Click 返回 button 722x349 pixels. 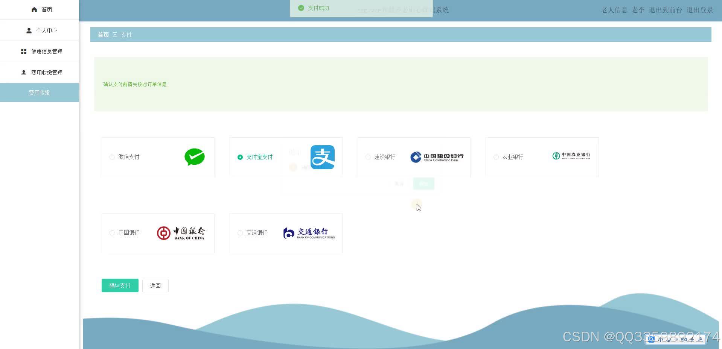pyautogui.click(x=155, y=285)
